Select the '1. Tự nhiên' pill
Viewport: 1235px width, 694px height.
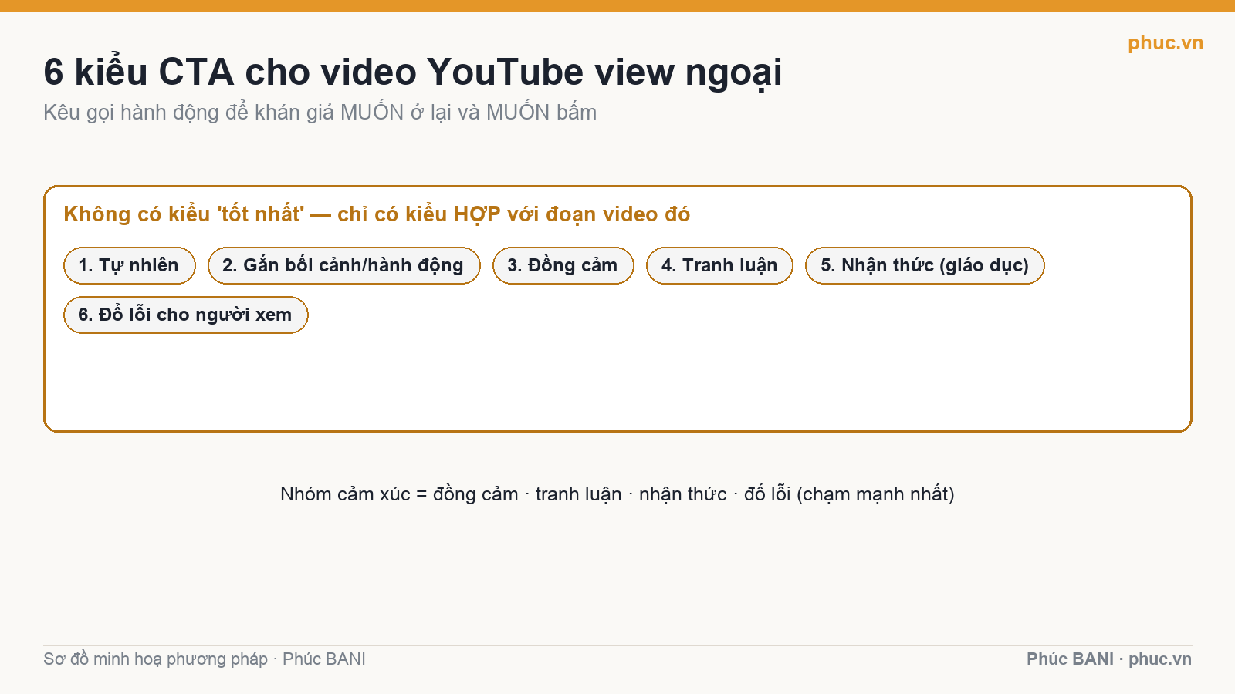coord(130,266)
